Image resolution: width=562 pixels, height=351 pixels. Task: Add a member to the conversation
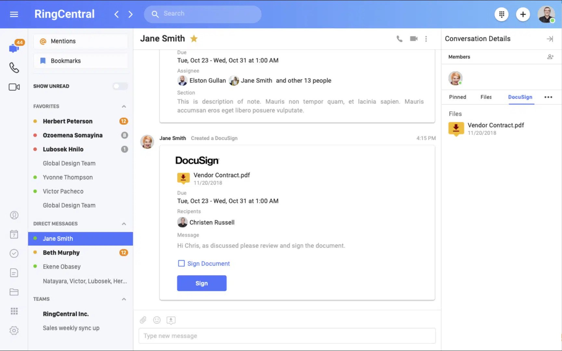coord(550,57)
